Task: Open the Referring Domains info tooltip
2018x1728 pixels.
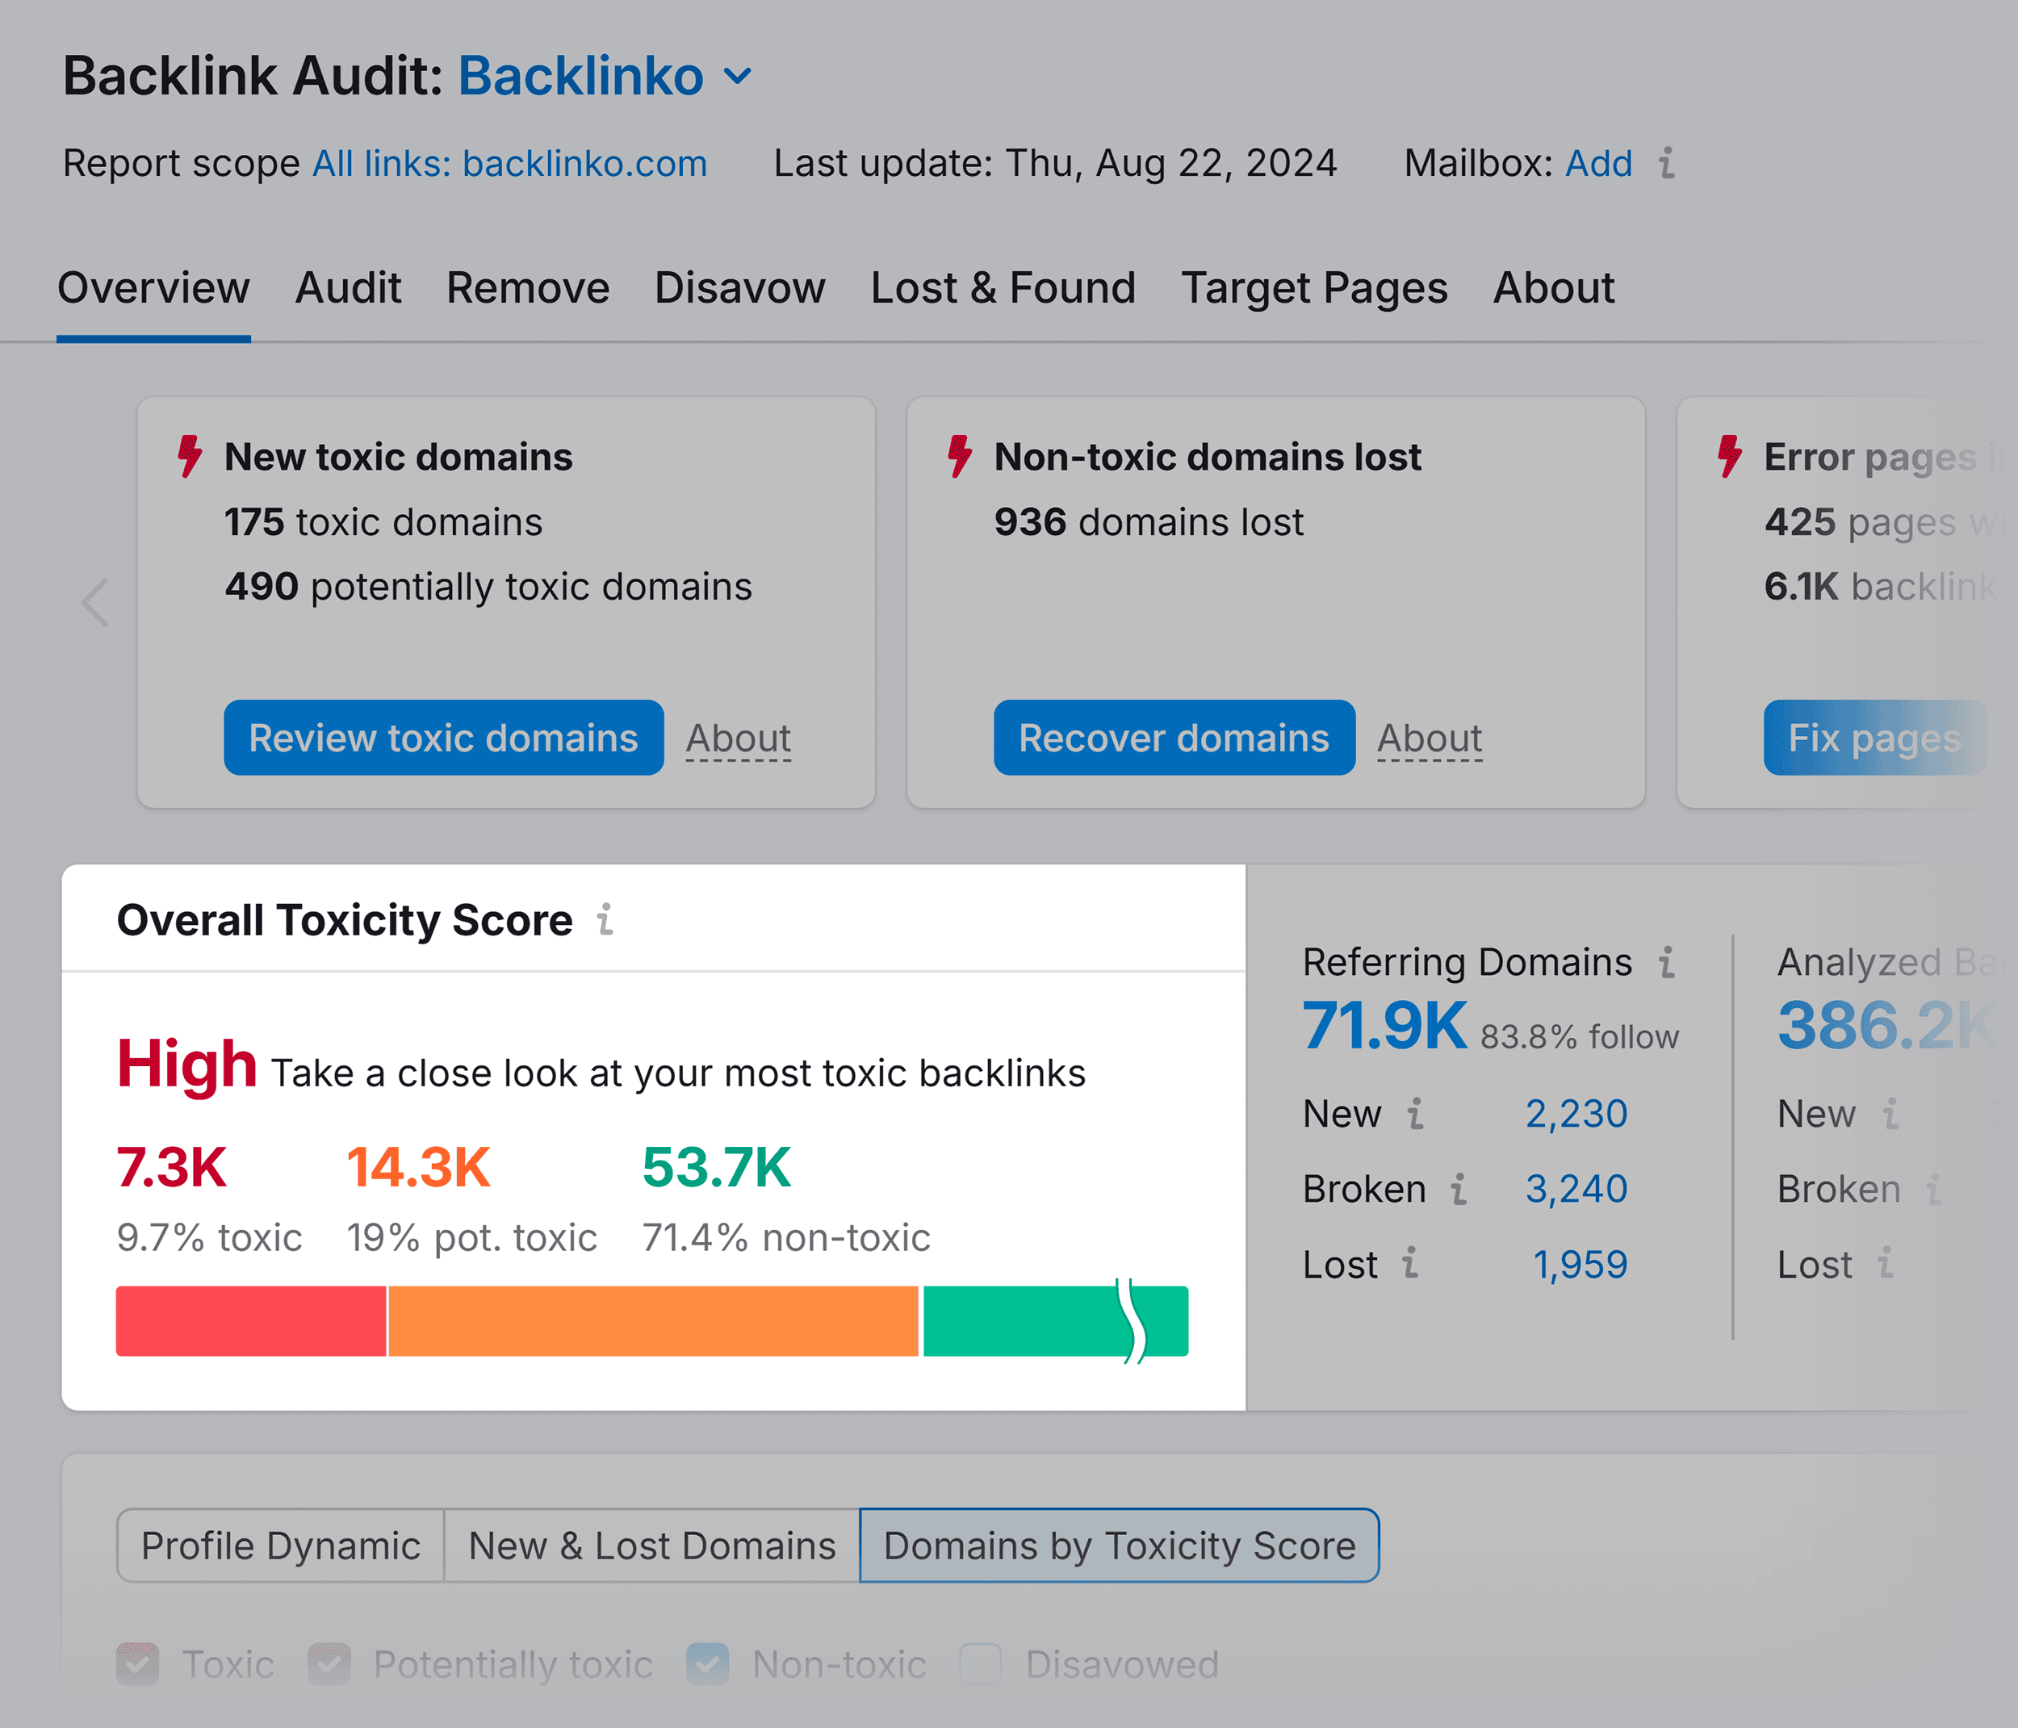Action: click(x=1666, y=960)
